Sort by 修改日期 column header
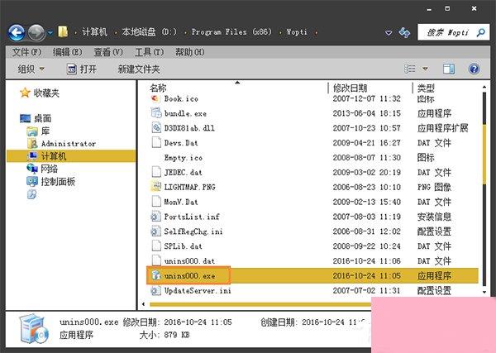This screenshot has width=496, height=353. point(350,88)
